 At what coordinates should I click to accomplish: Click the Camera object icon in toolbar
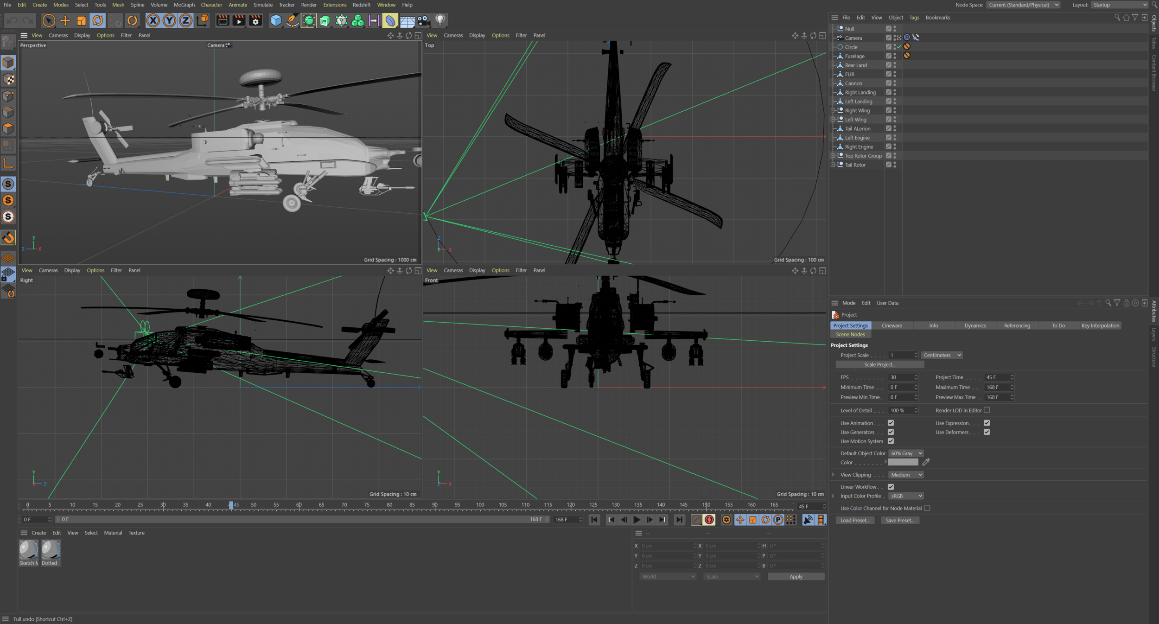pyautogui.click(x=423, y=20)
